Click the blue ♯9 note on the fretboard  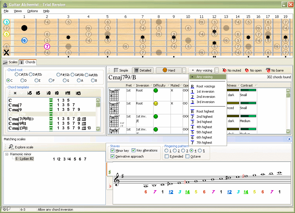click(x=24, y=40)
